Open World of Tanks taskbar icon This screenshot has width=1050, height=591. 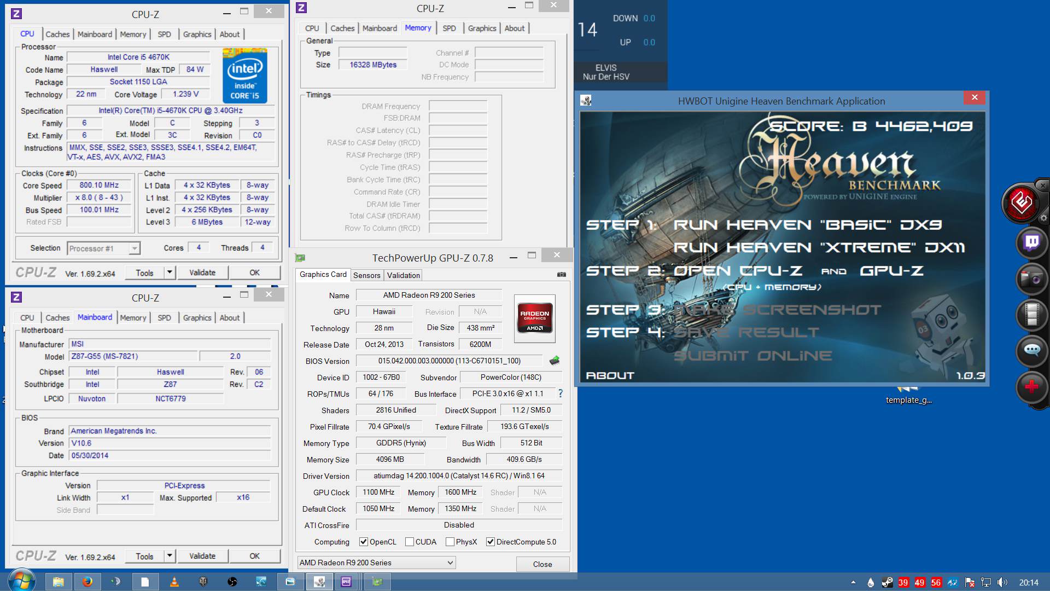[x=203, y=582]
